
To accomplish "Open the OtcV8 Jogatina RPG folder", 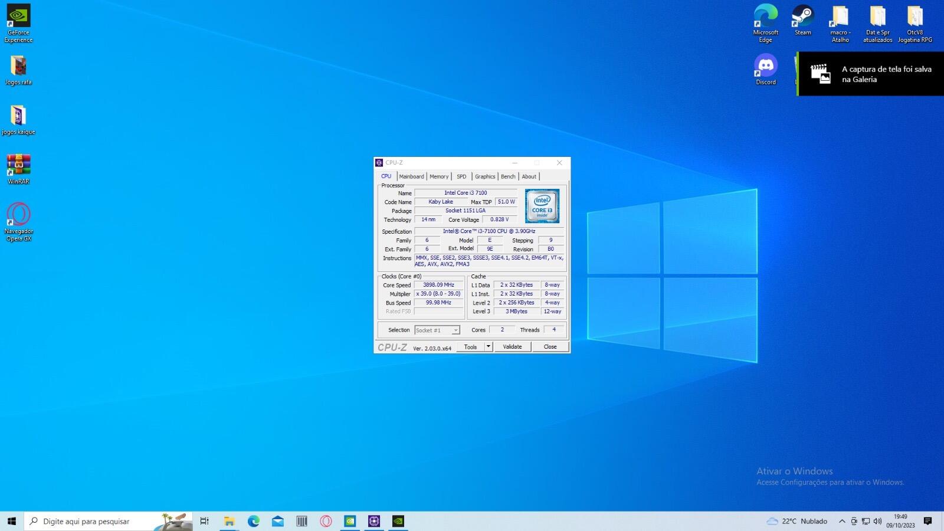I will click(x=915, y=24).
